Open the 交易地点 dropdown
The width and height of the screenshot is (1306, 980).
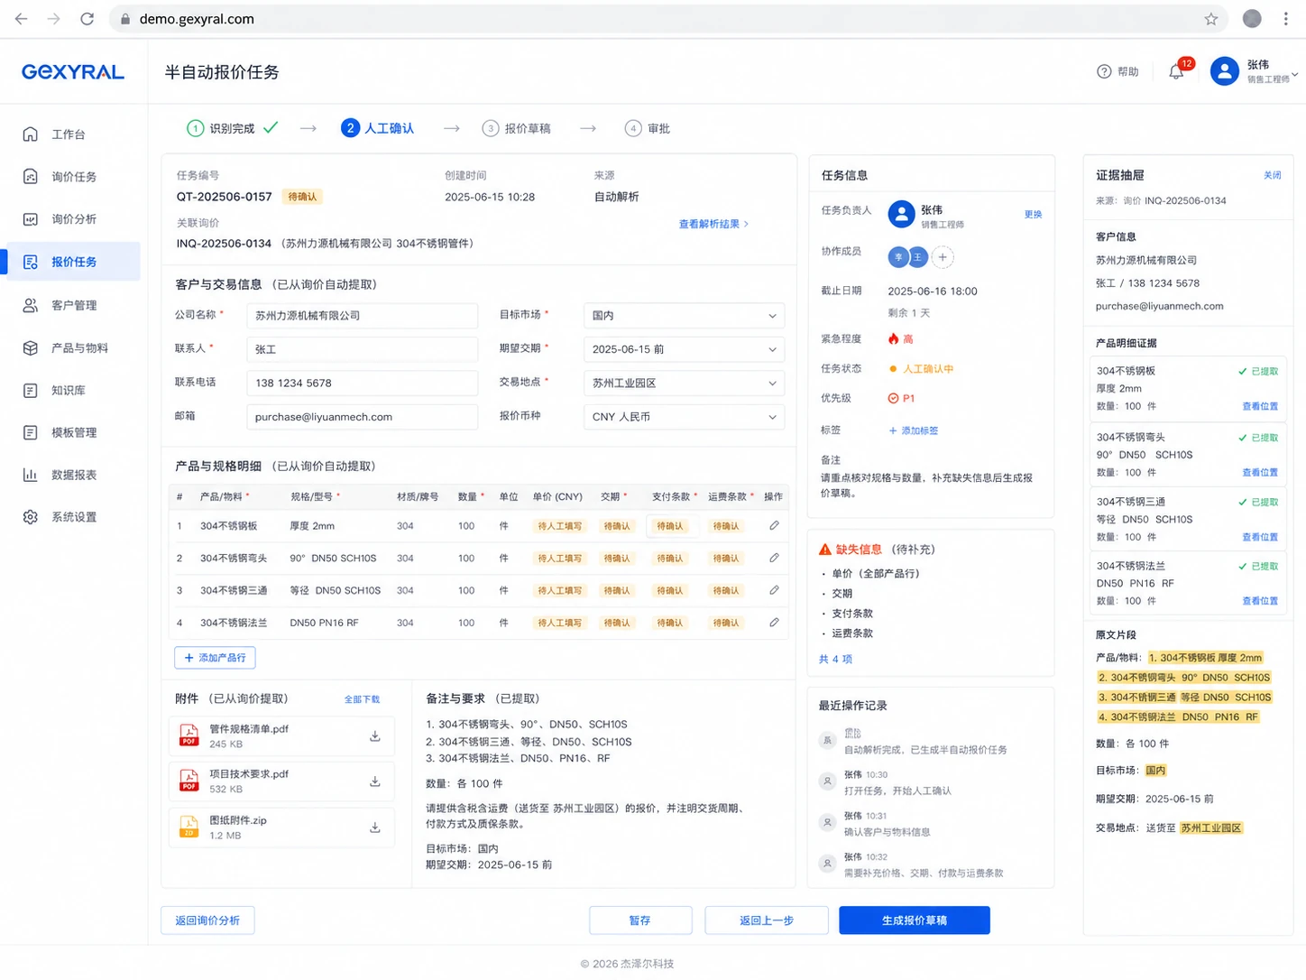point(684,384)
